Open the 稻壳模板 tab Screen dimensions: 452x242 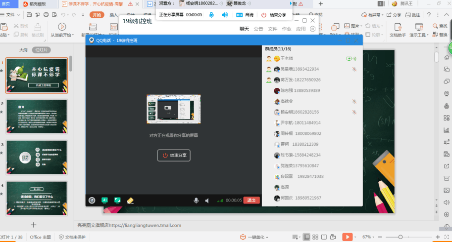point(38,4)
